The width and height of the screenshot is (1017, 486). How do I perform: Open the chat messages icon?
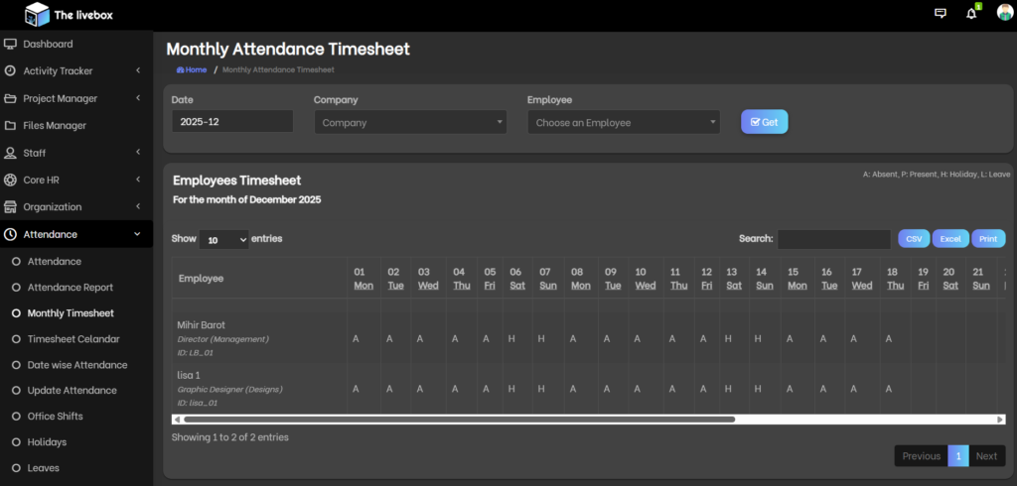click(941, 14)
